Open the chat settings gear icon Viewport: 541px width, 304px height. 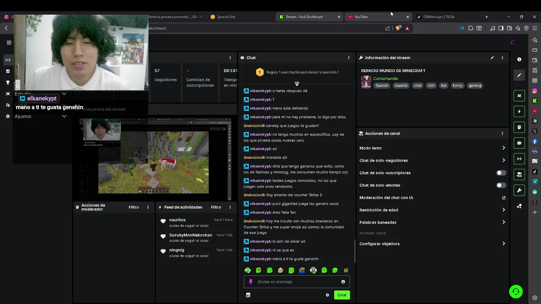pos(327,295)
